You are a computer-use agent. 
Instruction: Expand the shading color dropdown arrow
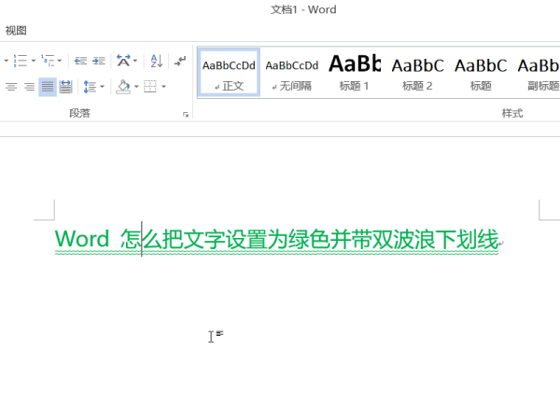[136, 87]
